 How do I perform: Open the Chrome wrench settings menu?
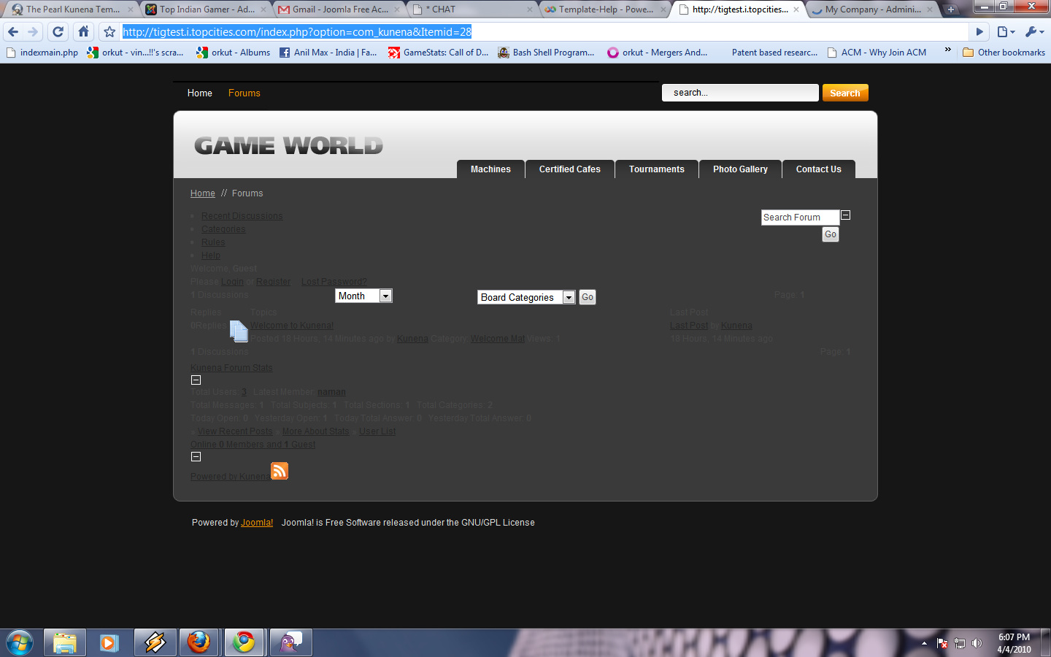pos(1033,31)
